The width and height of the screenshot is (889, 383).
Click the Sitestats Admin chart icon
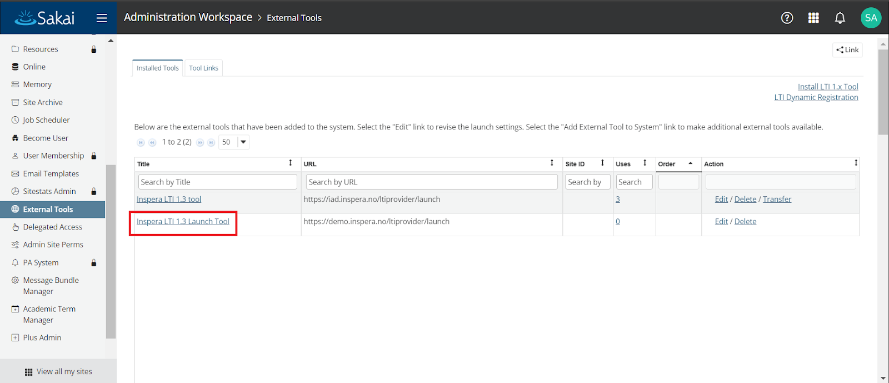click(x=15, y=191)
